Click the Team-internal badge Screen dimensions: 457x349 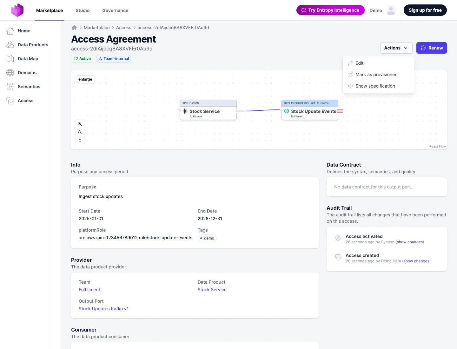[114, 59]
